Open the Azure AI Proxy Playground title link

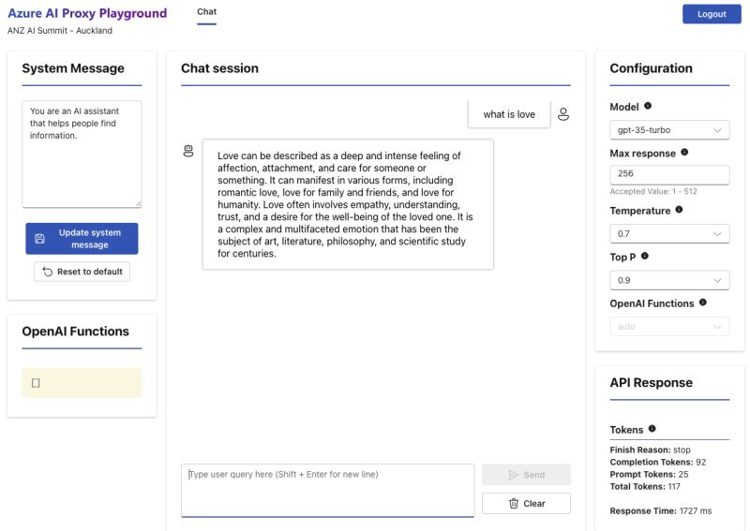coord(87,14)
